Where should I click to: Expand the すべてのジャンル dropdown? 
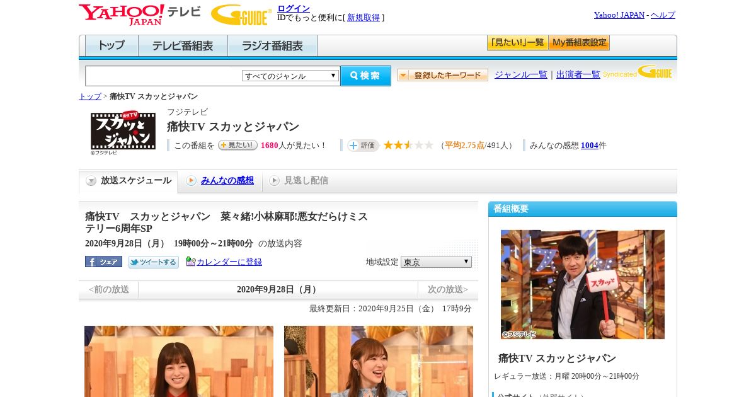point(290,76)
